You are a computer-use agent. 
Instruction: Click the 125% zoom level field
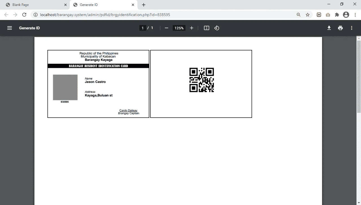pyautogui.click(x=179, y=28)
